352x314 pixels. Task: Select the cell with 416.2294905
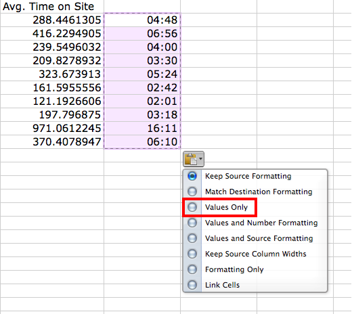(52, 34)
